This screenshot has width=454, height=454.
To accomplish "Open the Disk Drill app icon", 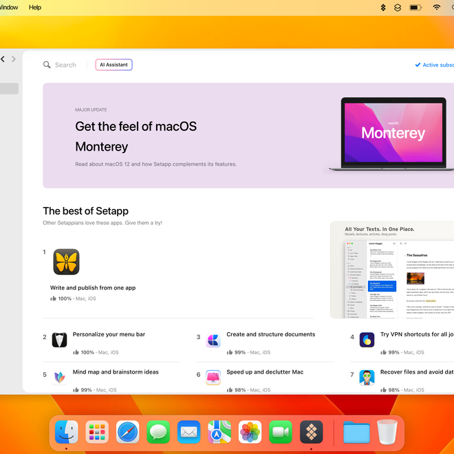I will (x=367, y=377).
